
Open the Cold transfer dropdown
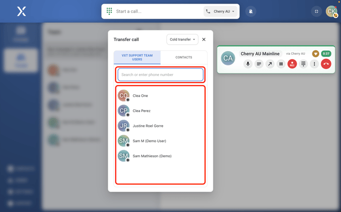(x=182, y=40)
